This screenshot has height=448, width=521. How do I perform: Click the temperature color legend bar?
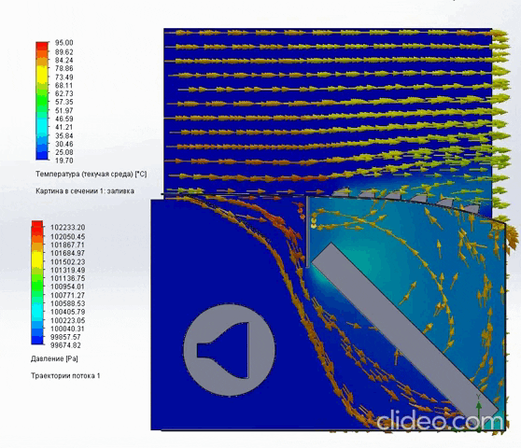pos(42,101)
